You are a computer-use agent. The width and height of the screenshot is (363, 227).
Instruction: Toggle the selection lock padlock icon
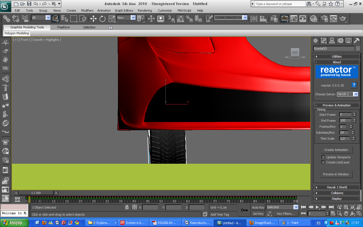click(127, 207)
